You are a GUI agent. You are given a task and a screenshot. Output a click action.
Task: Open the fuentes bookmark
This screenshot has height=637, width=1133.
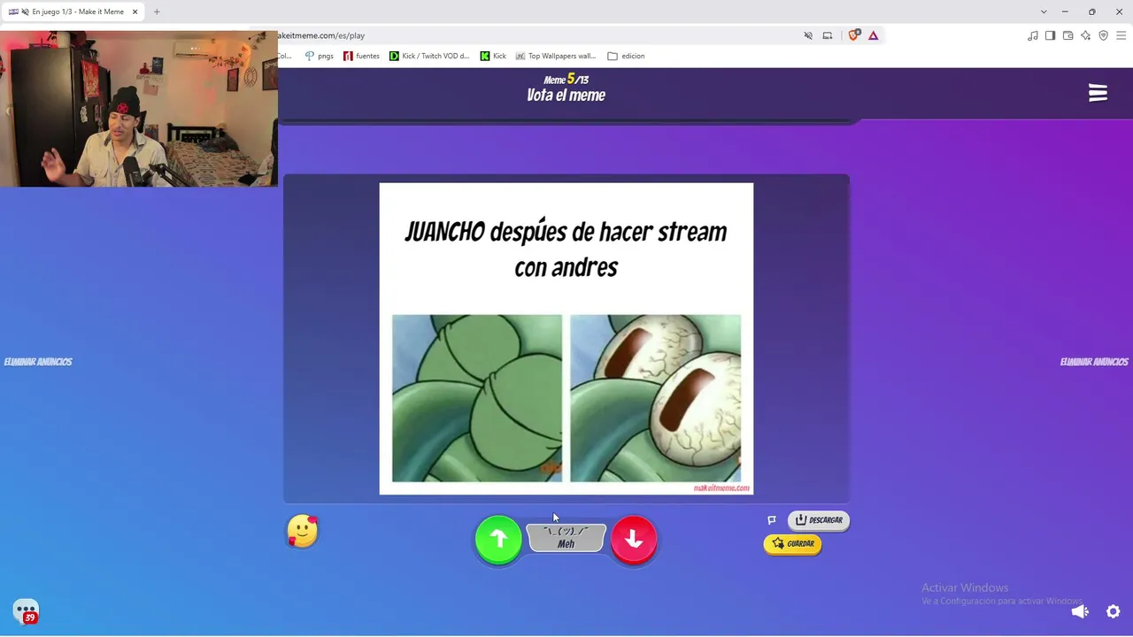361,56
